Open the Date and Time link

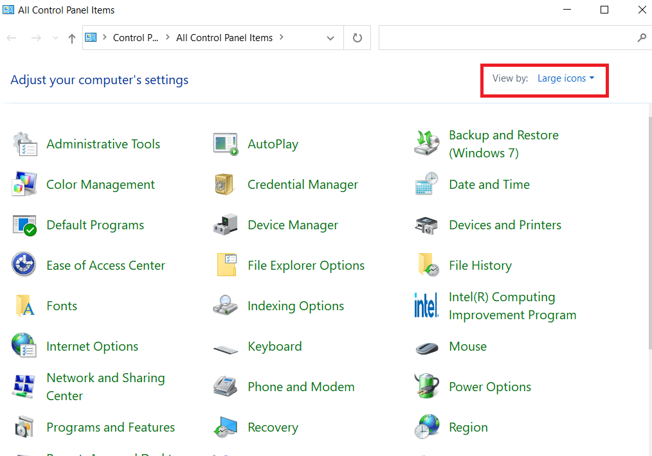coord(489,184)
